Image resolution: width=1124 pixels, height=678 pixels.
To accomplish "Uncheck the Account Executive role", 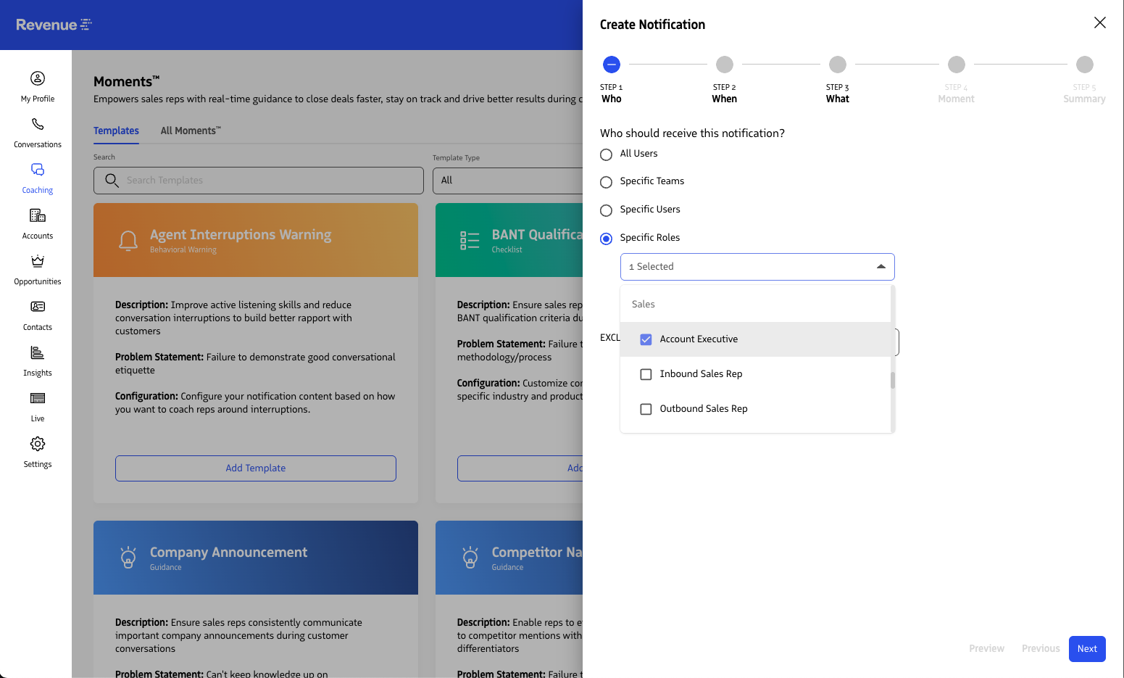I will pos(646,339).
